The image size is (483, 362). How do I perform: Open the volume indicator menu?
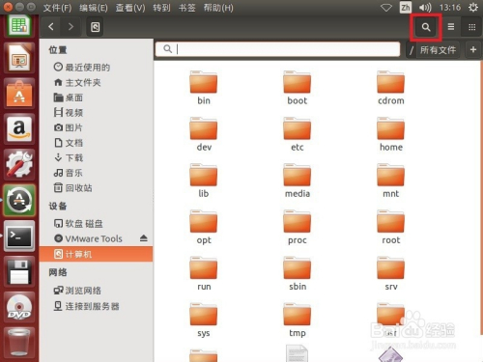(x=425, y=8)
